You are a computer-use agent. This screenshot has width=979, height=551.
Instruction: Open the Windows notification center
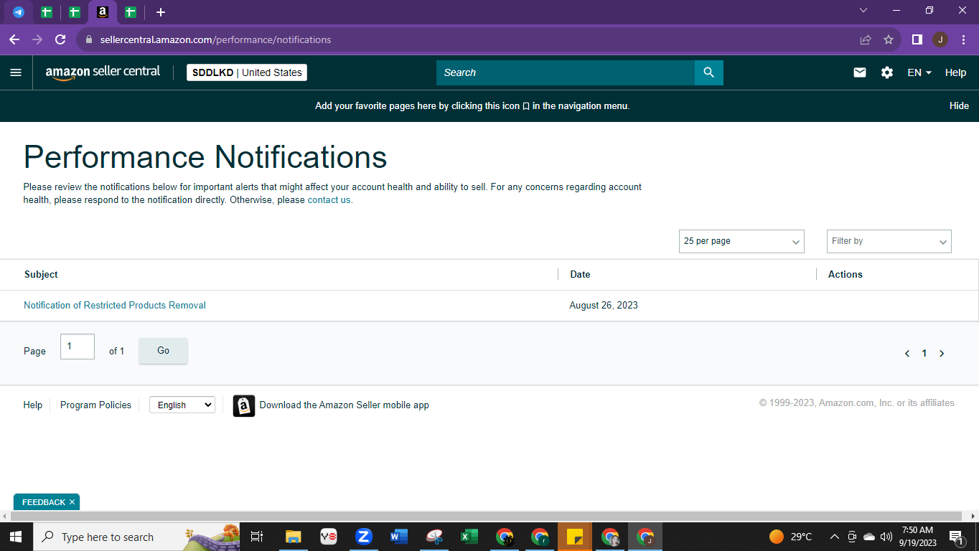pyautogui.click(x=956, y=537)
